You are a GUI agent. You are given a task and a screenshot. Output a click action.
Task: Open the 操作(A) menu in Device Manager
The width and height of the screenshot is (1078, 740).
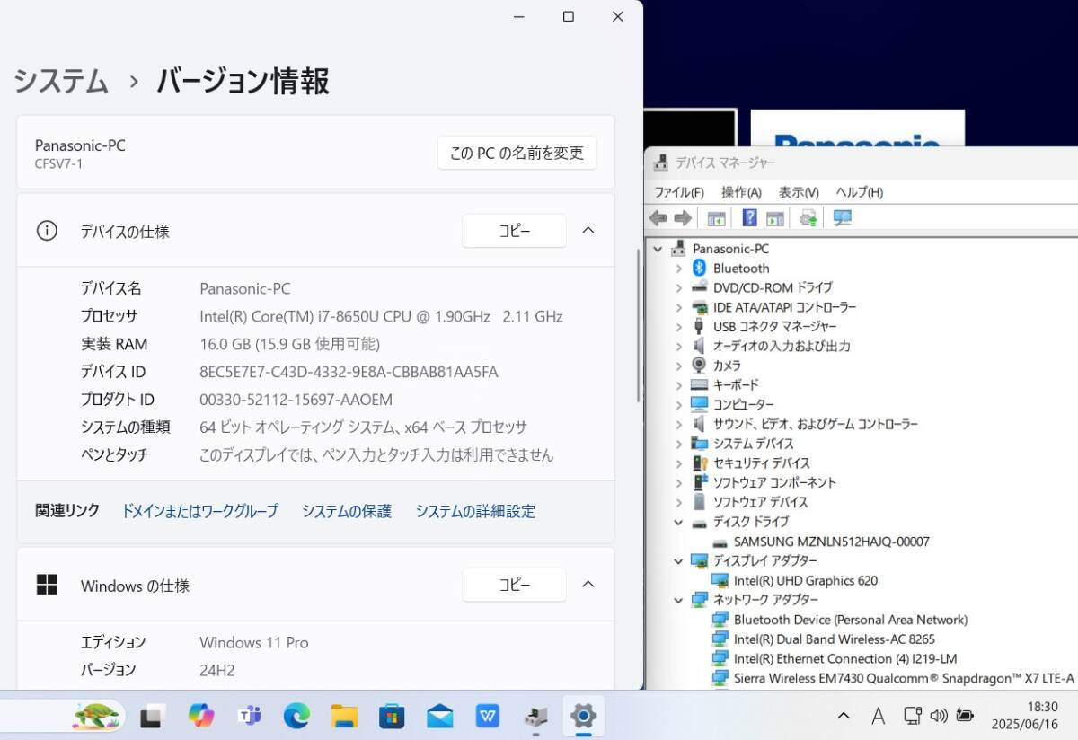pos(742,191)
